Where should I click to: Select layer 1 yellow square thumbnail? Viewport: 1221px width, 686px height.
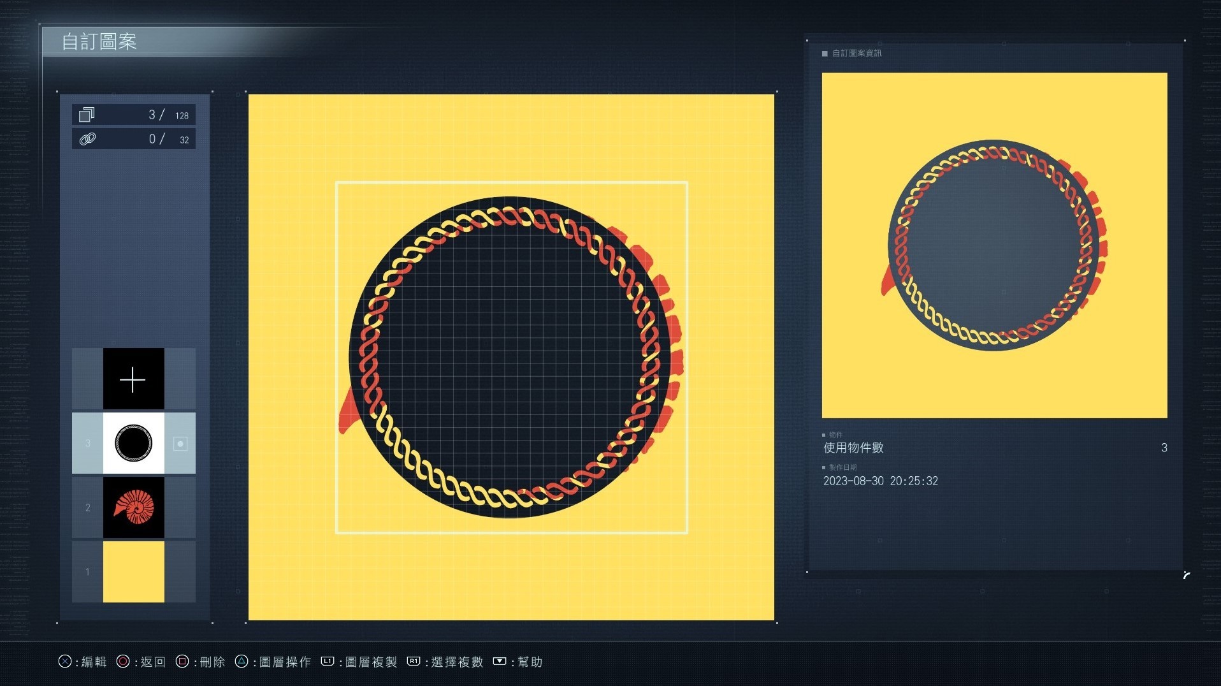133,572
